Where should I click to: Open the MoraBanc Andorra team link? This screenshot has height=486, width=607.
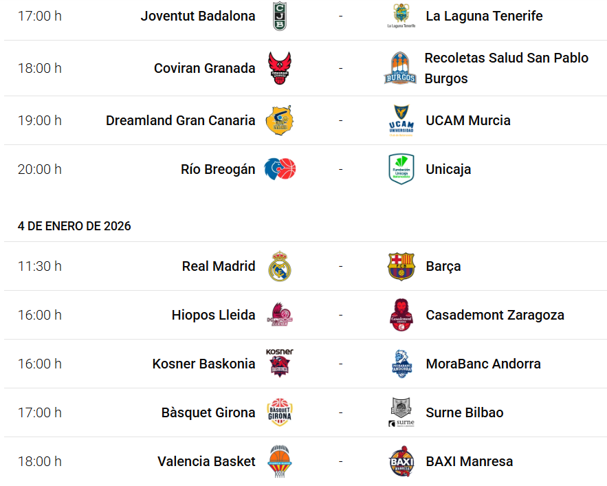click(x=483, y=364)
